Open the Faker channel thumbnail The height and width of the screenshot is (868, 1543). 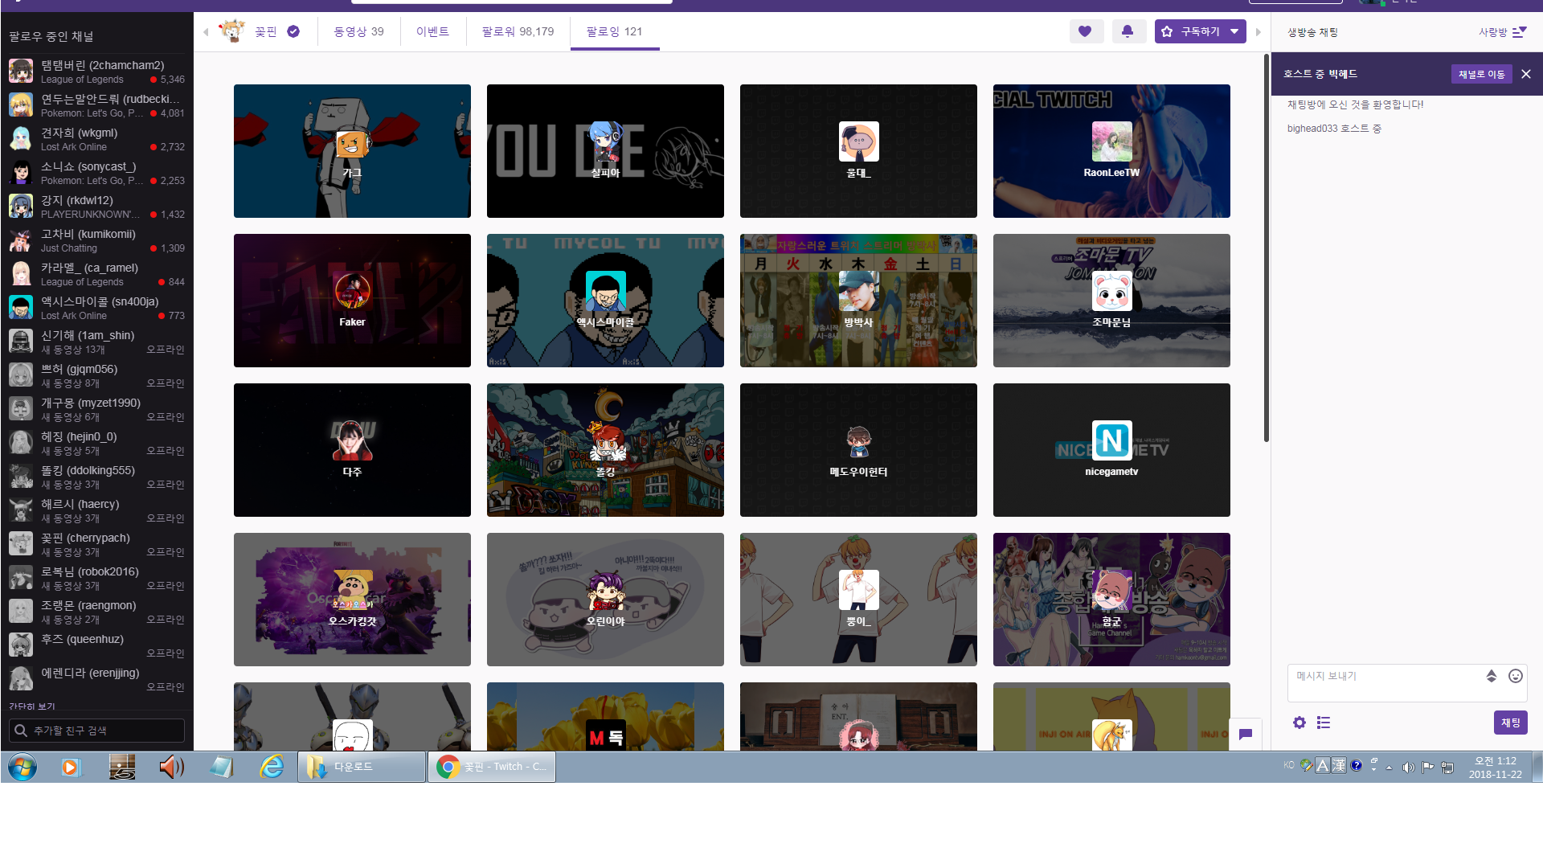click(x=352, y=301)
